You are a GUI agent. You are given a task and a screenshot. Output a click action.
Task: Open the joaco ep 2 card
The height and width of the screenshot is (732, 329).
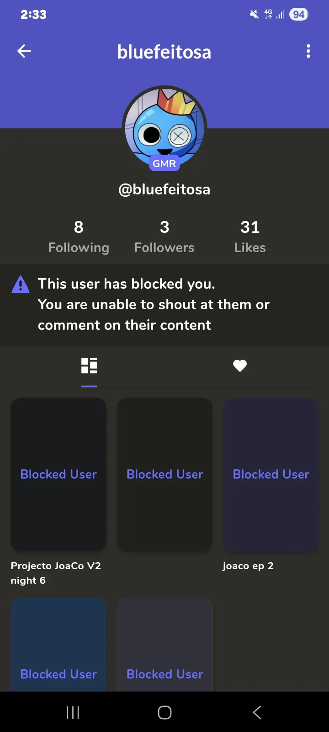(x=271, y=474)
